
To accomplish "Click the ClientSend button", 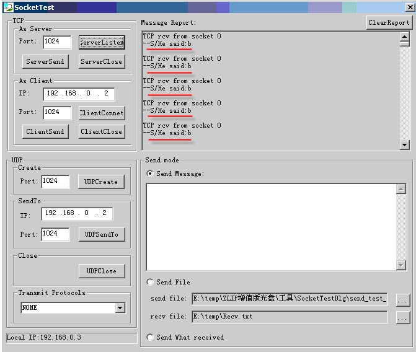I will coord(46,131).
